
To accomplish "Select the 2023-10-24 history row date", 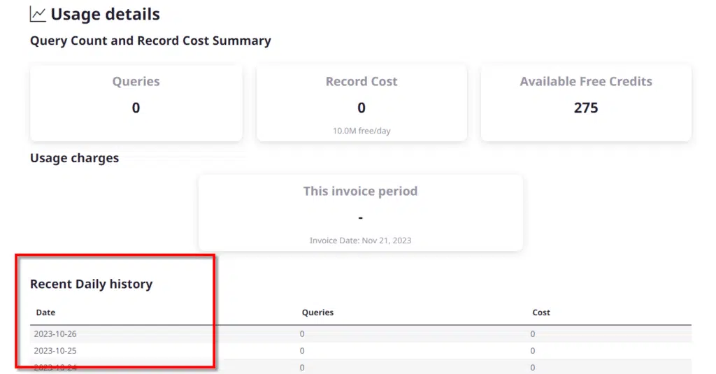I will 55,367.
